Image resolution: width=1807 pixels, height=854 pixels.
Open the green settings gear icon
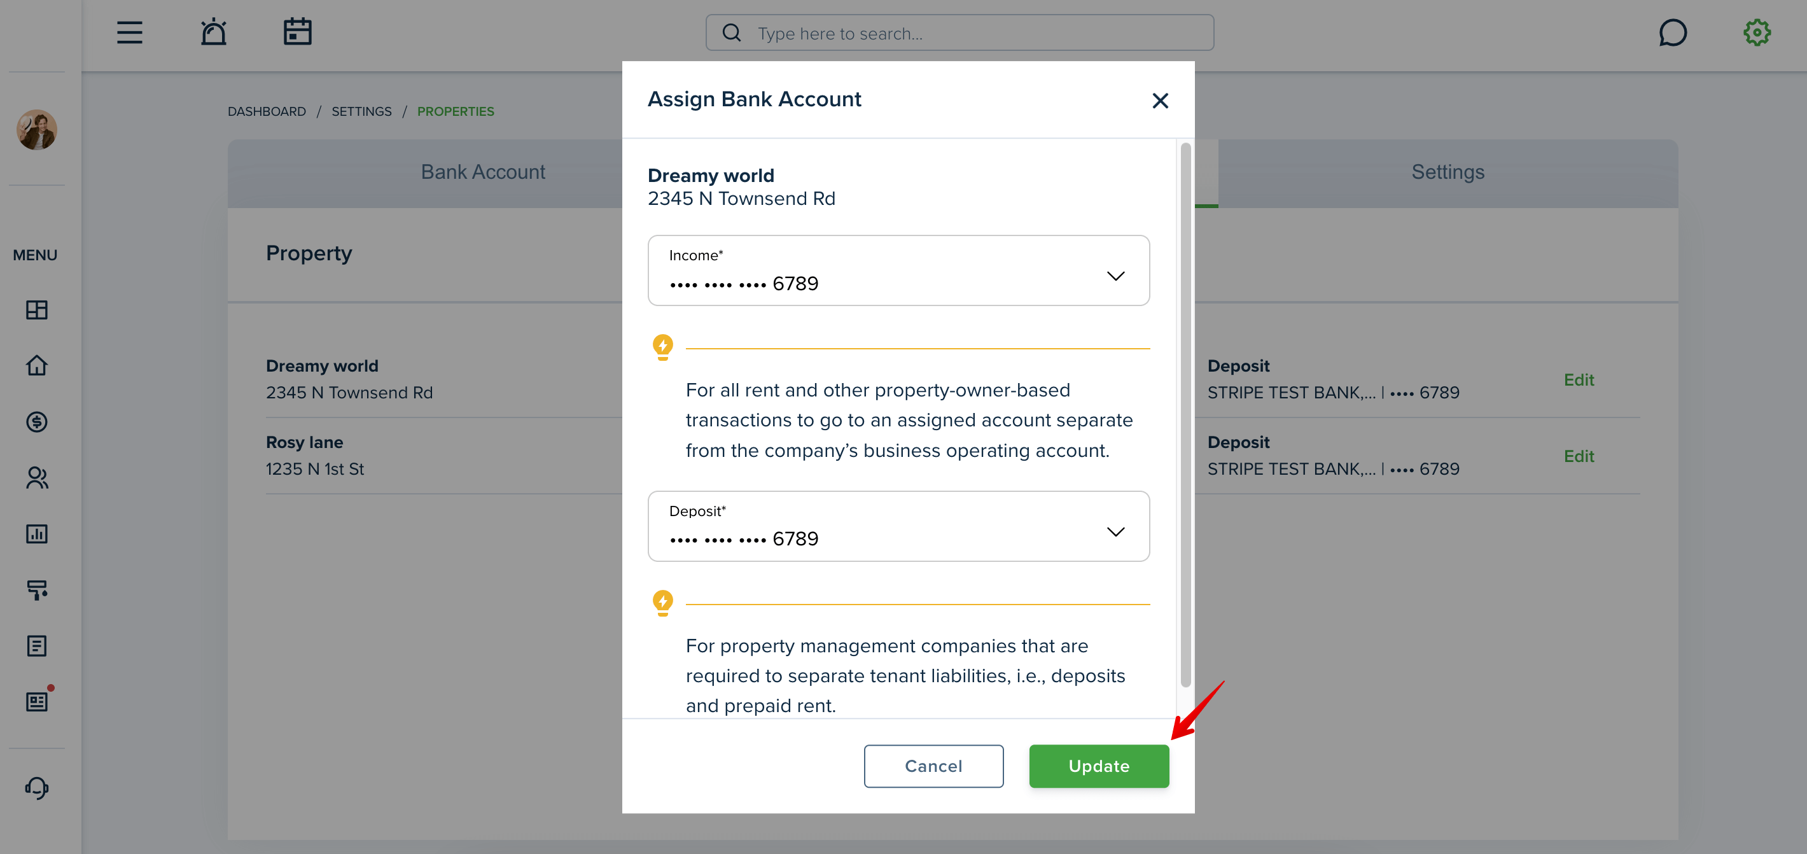pos(1757,32)
